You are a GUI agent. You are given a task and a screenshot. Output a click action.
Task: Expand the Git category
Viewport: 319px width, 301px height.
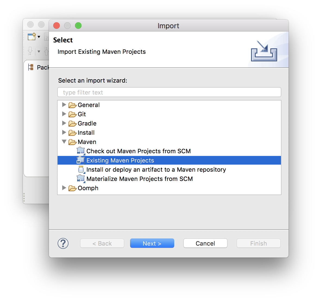coord(64,114)
